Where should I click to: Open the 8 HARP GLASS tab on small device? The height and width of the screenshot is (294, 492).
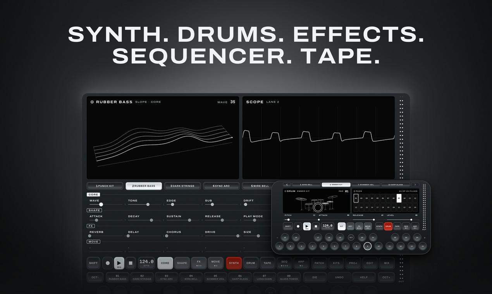pos(396,185)
